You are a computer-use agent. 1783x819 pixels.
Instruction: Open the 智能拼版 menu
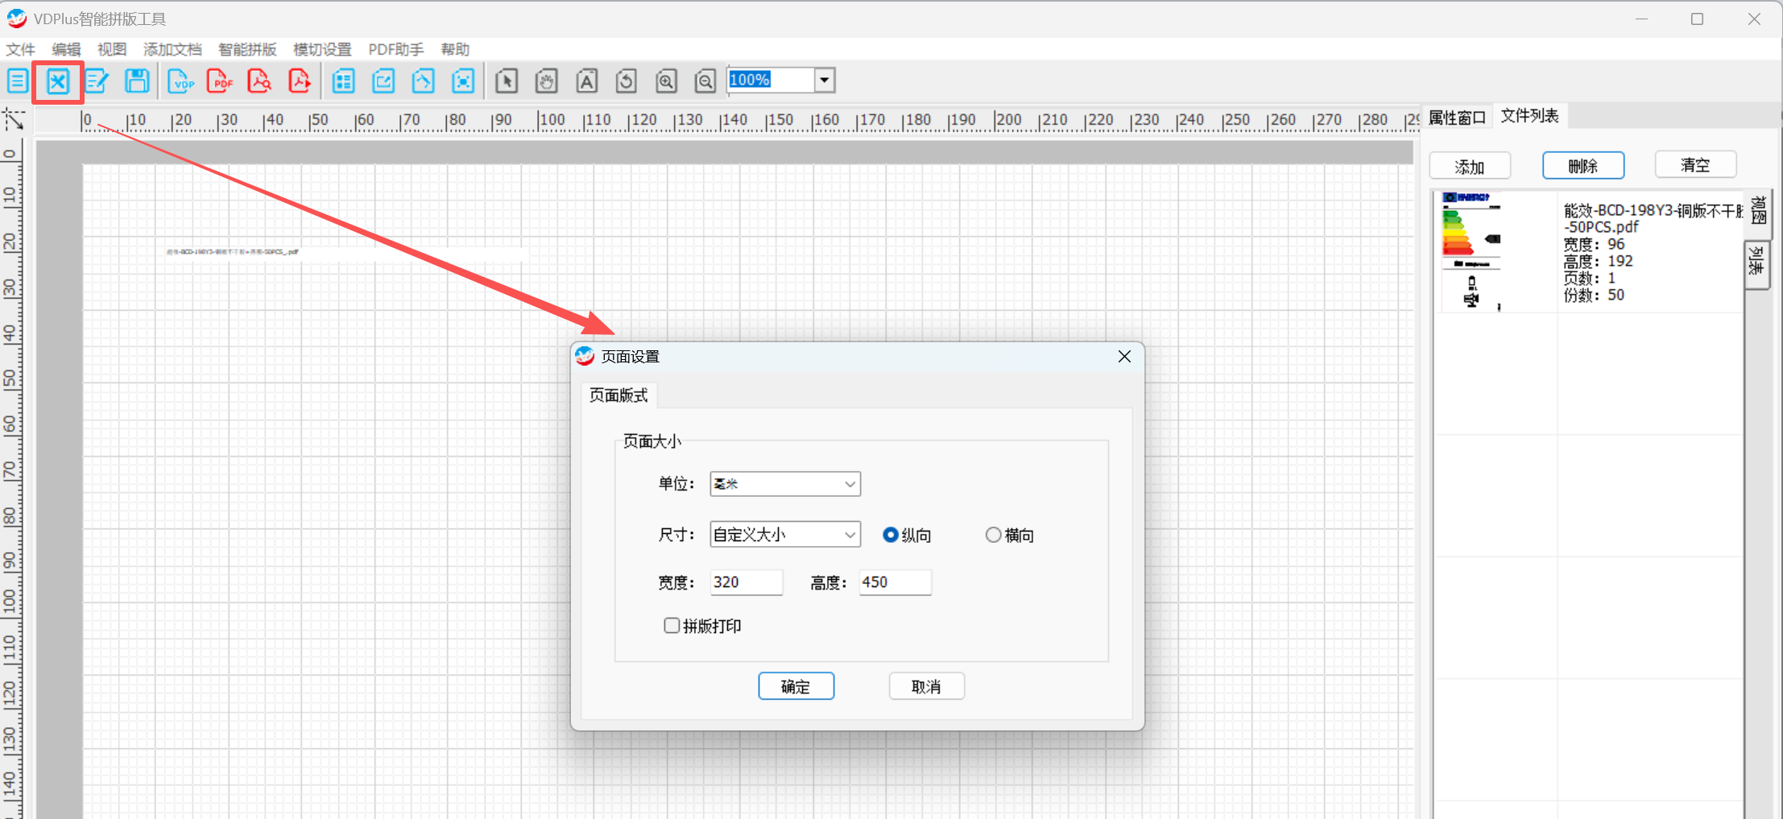[247, 49]
